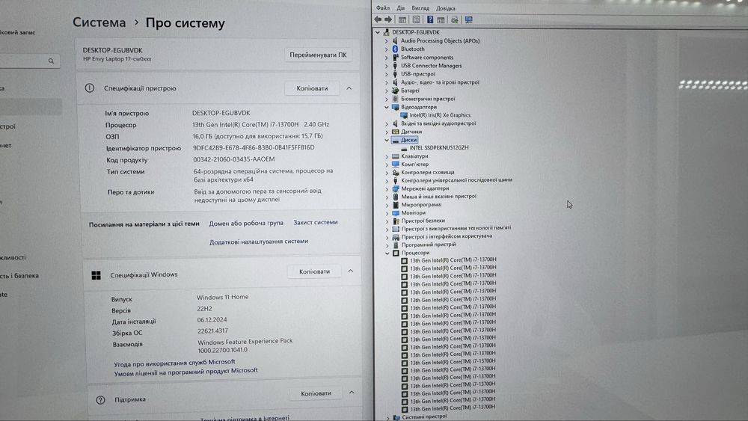The image size is (748, 421).
Task: Scan for hardware changes via monitor icon
Action: 468,19
